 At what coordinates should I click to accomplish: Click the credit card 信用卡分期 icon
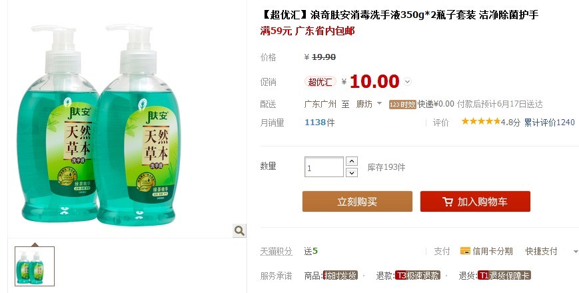click(x=465, y=251)
